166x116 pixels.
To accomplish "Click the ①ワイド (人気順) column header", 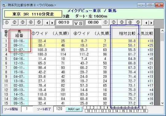I will pyautogui.click(x=49, y=33).
